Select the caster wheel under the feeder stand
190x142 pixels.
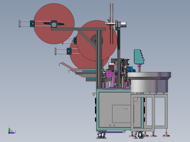pos(141,135)
